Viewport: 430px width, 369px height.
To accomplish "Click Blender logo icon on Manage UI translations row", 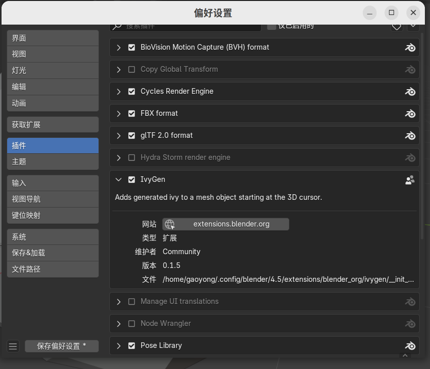I will pos(410,302).
